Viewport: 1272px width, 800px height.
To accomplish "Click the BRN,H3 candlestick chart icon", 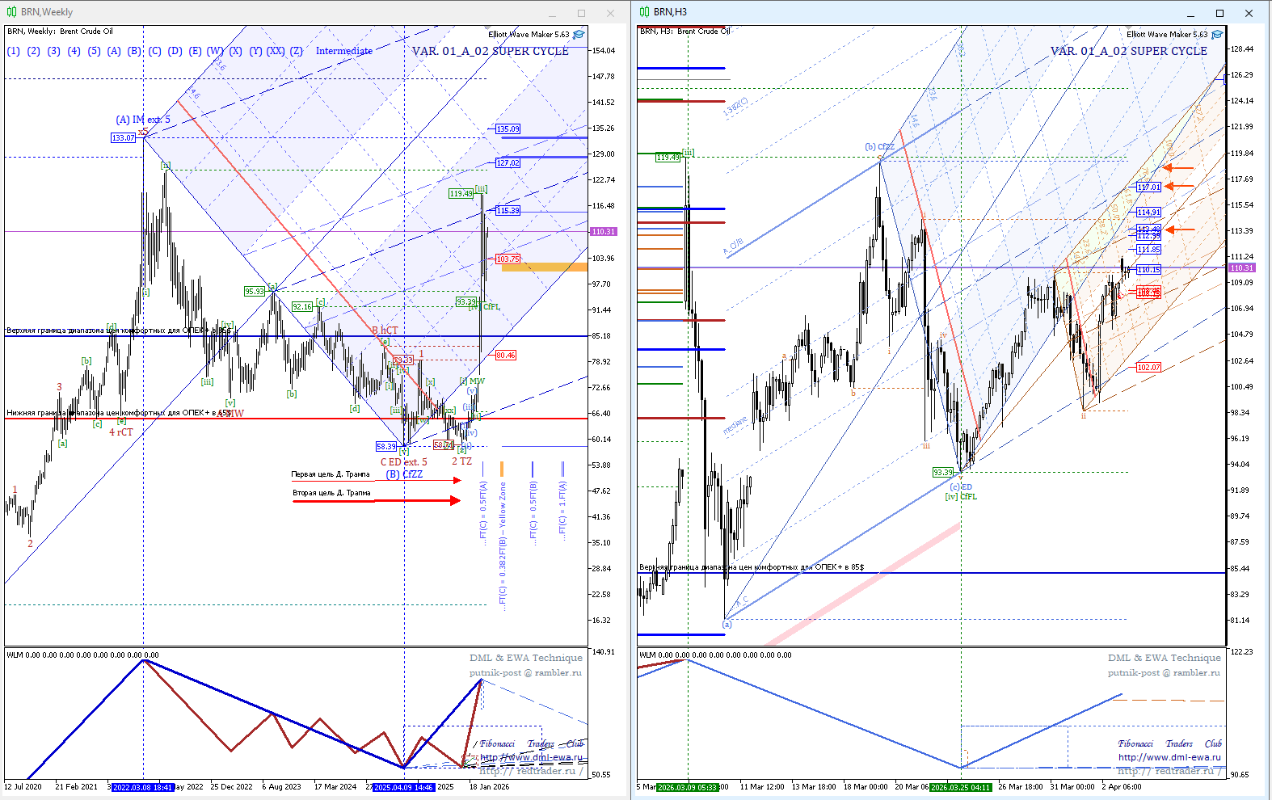I will (644, 12).
